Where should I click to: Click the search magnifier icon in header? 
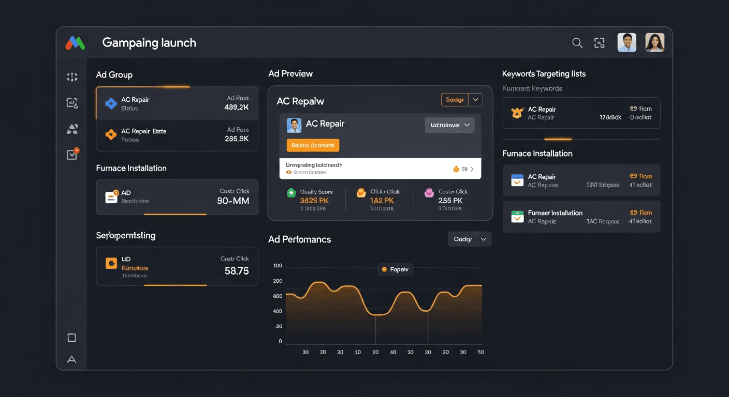[x=577, y=43]
